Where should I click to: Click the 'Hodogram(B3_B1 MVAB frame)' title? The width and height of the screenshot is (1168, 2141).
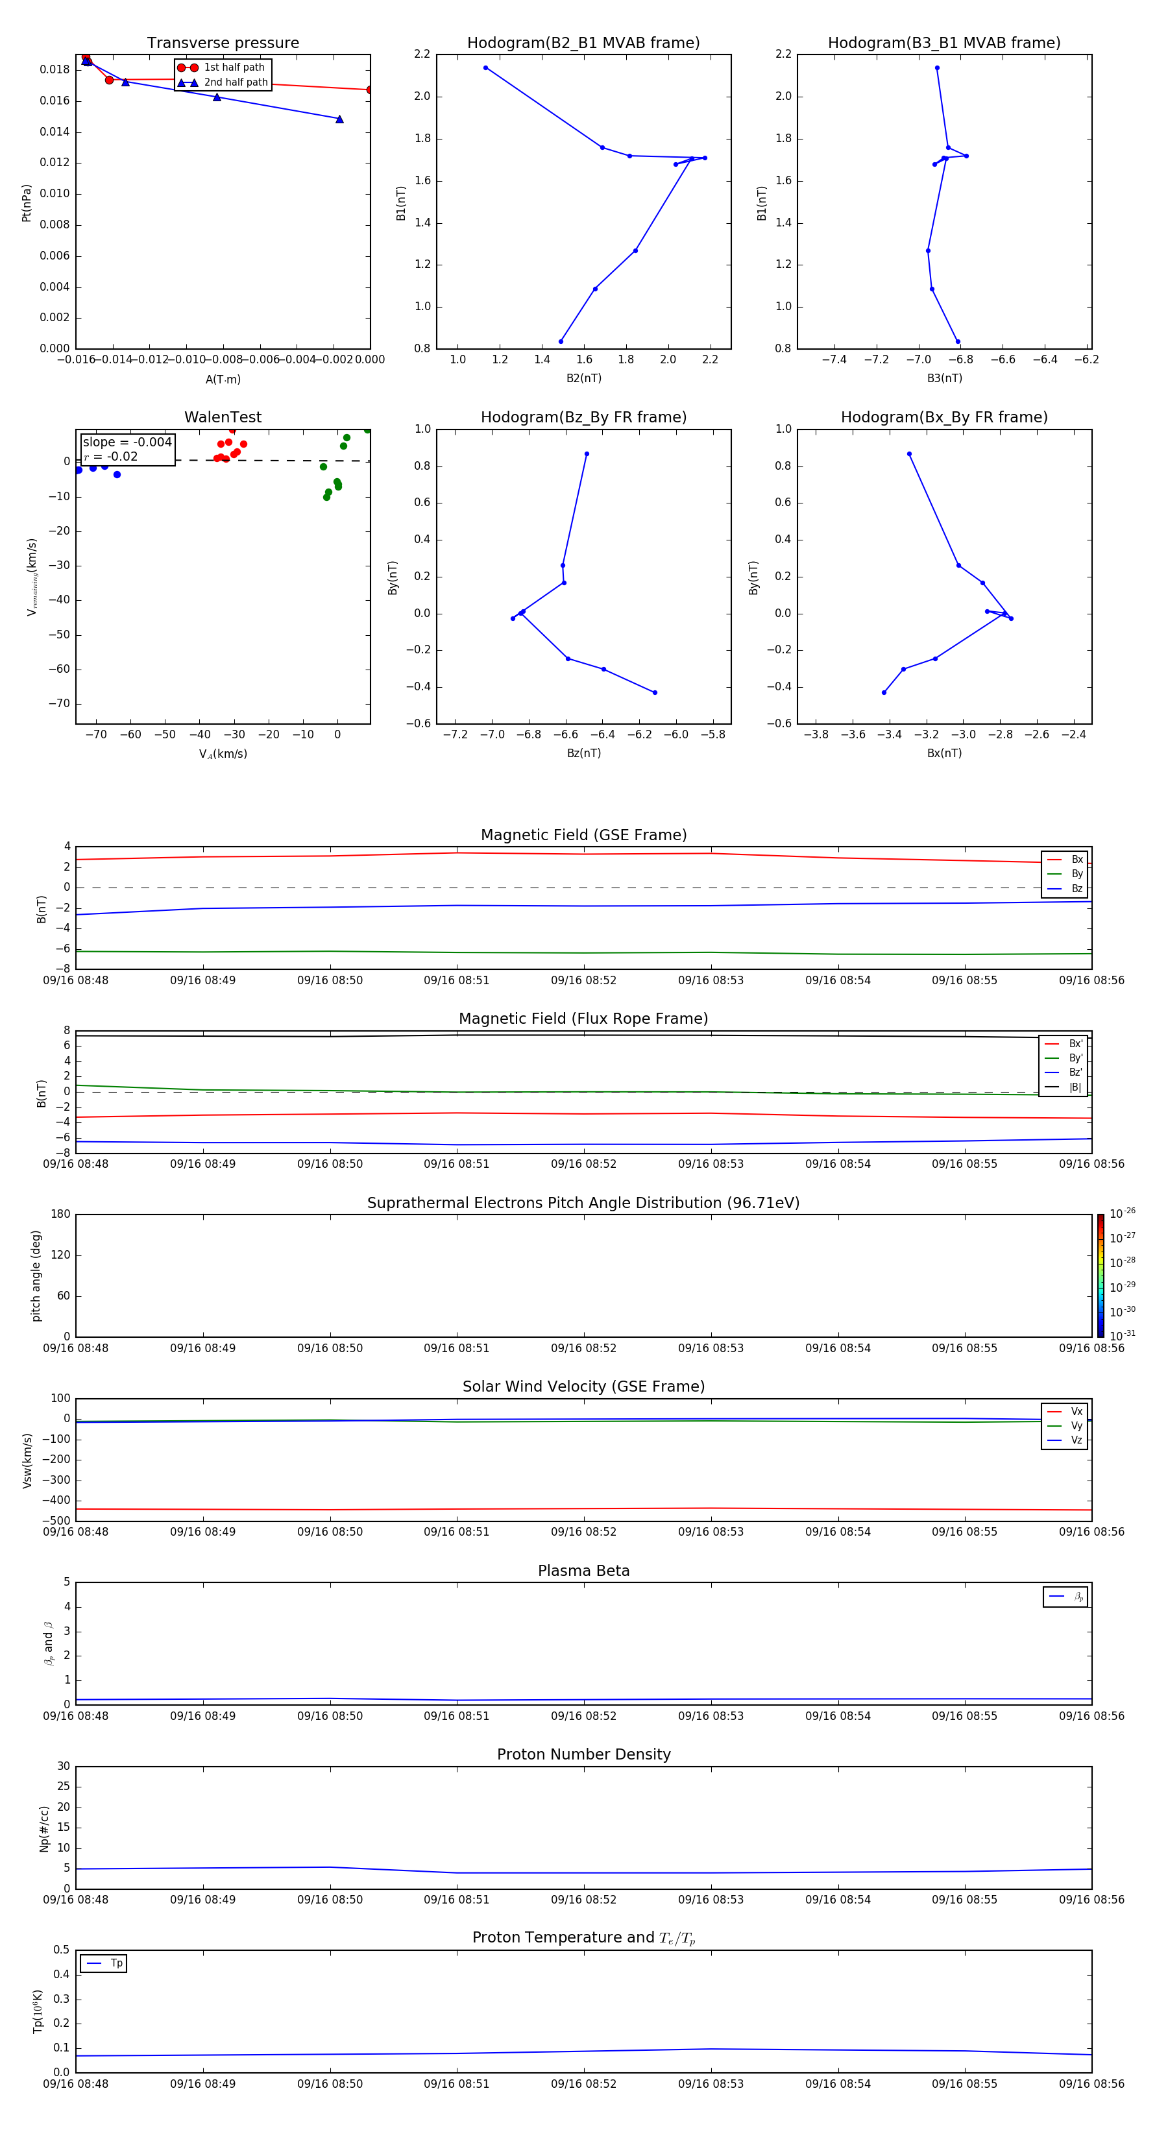[944, 43]
